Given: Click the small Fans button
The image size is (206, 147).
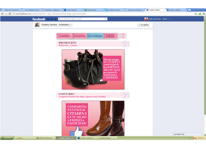Looking at the screenshot, I should [123, 37].
